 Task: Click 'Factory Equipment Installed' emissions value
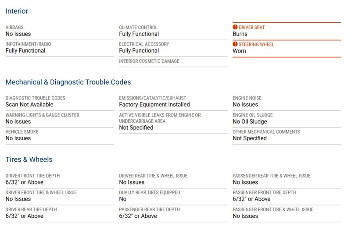click(154, 105)
